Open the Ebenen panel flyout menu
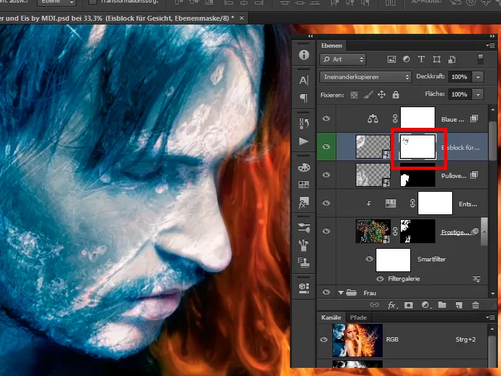The width and height of the screenshot is (501, 376). [490, 45]
